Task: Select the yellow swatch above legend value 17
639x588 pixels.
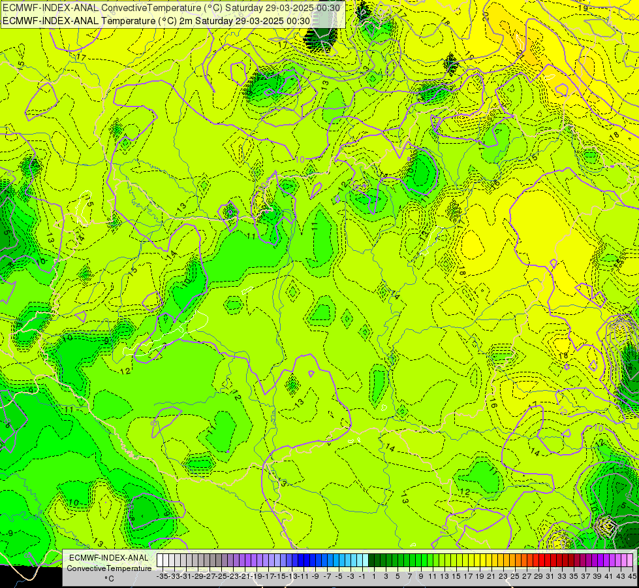Action: click(x=465, y=560)
